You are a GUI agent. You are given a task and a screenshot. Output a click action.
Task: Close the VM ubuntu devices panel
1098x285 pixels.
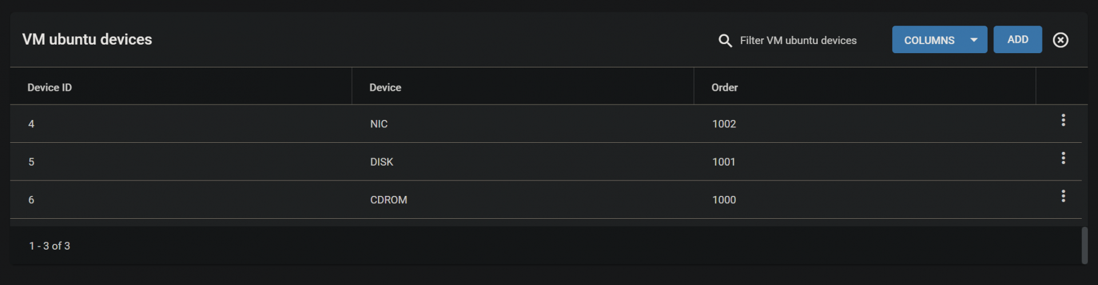pos(1060,40)
